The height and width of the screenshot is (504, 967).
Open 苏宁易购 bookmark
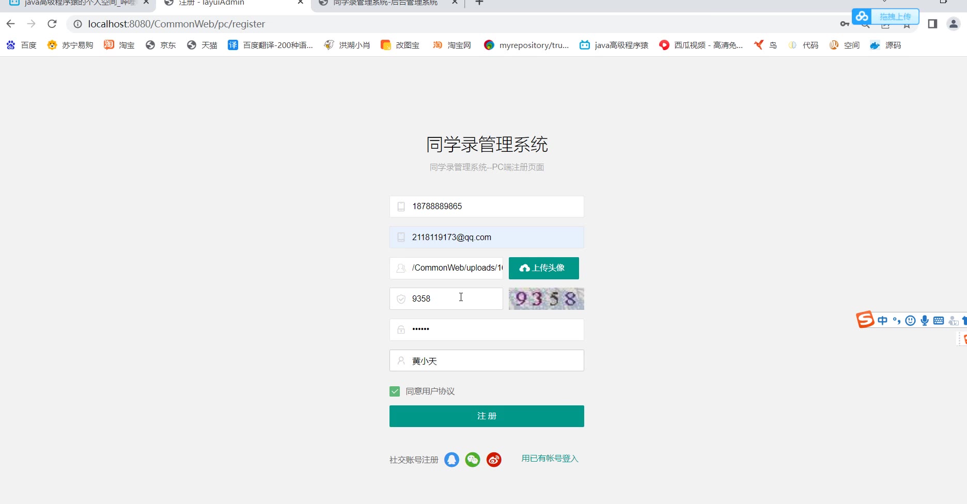[x=70, y=45]
